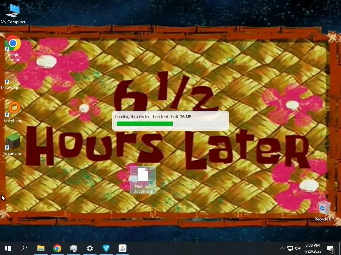The width and height of the screenshot is (341, 255).
Task: Open taskbar search magnifier
Action: [24, 248]
